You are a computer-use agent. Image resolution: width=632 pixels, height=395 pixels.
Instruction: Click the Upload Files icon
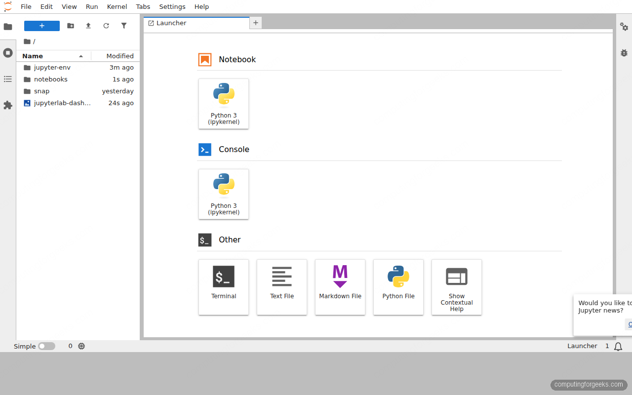tap(88, 26)
